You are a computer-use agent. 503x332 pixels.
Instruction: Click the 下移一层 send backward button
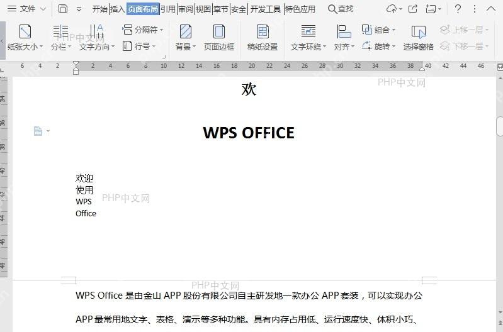464,46
